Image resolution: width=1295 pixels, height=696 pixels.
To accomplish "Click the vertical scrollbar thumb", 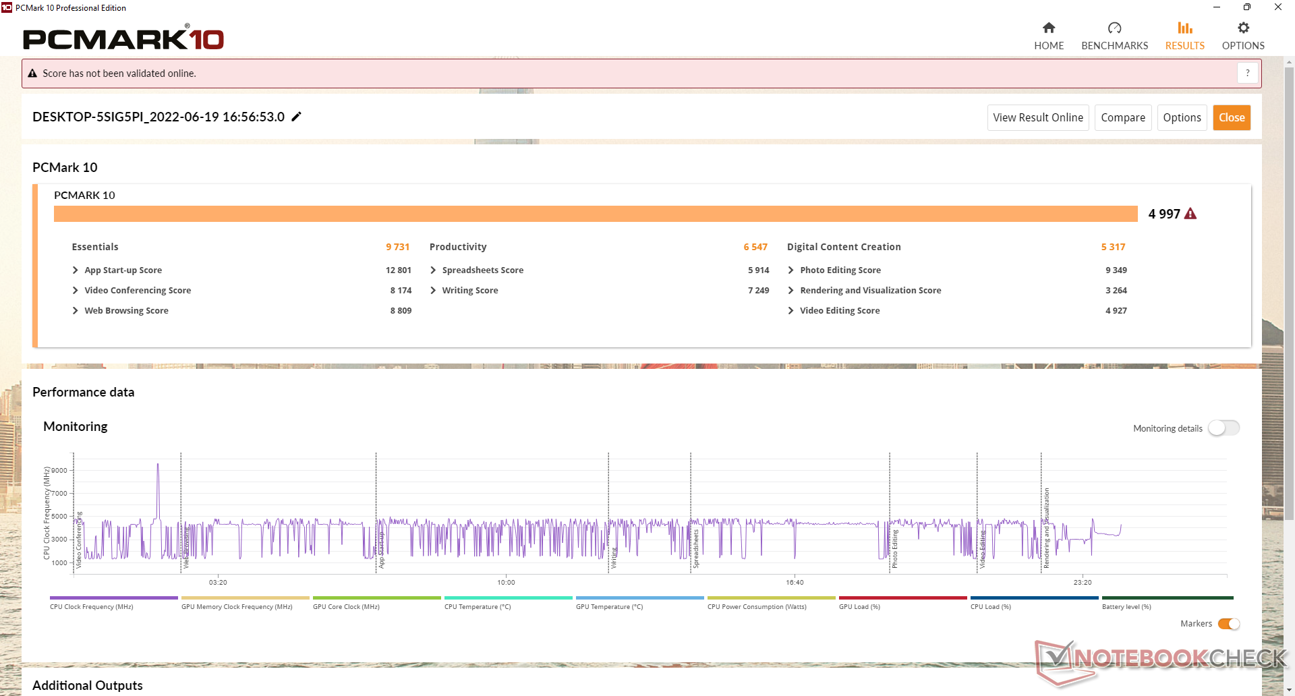I will (x=1289, y=293).
